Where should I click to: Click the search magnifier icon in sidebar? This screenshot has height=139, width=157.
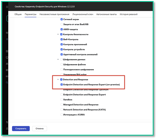pos(7,82)
